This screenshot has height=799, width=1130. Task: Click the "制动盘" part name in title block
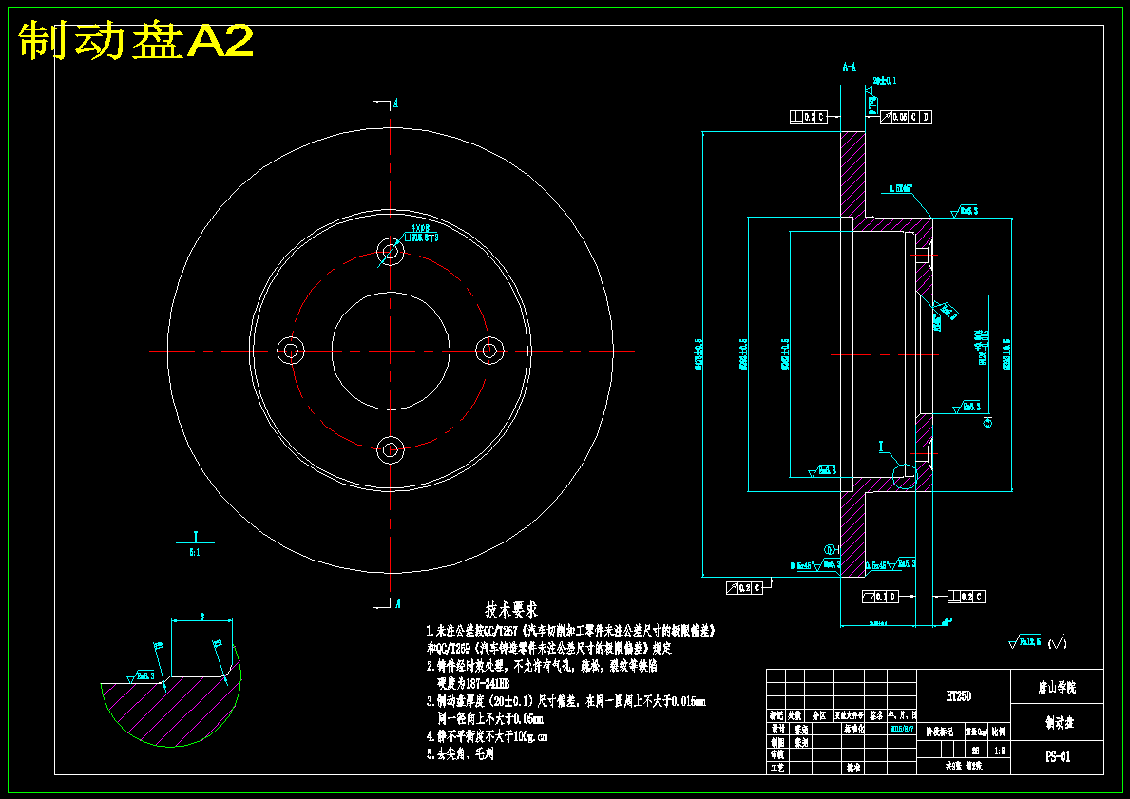tap(1060, 722)
